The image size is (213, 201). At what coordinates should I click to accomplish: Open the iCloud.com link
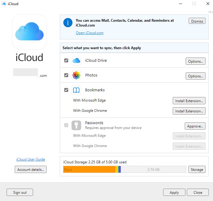coord(90,33)
